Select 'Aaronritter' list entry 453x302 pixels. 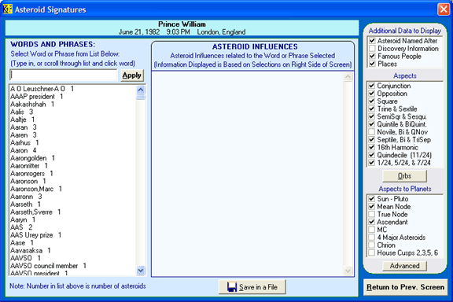(72, 166)
